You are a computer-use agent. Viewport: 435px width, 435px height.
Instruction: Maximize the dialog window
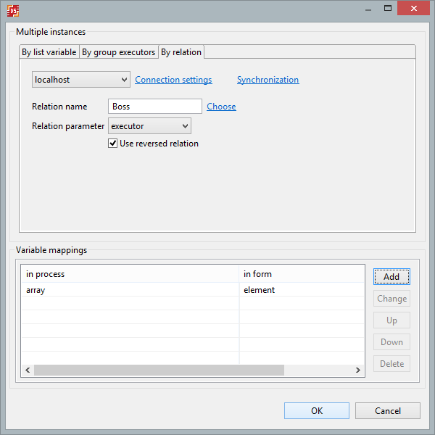tap(386, 9)
